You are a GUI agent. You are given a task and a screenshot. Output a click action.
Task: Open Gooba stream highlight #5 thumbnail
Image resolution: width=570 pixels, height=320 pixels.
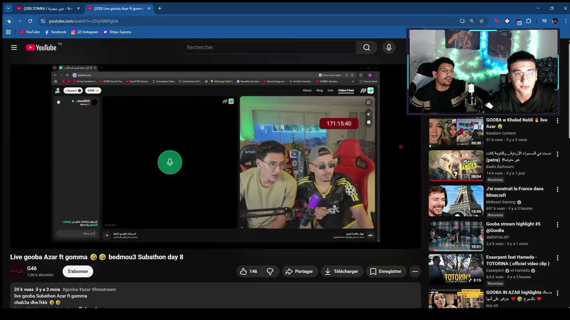click(456, 236)
